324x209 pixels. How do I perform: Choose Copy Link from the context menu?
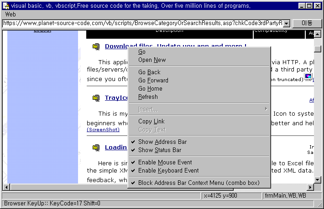click(x=199, y=122)
